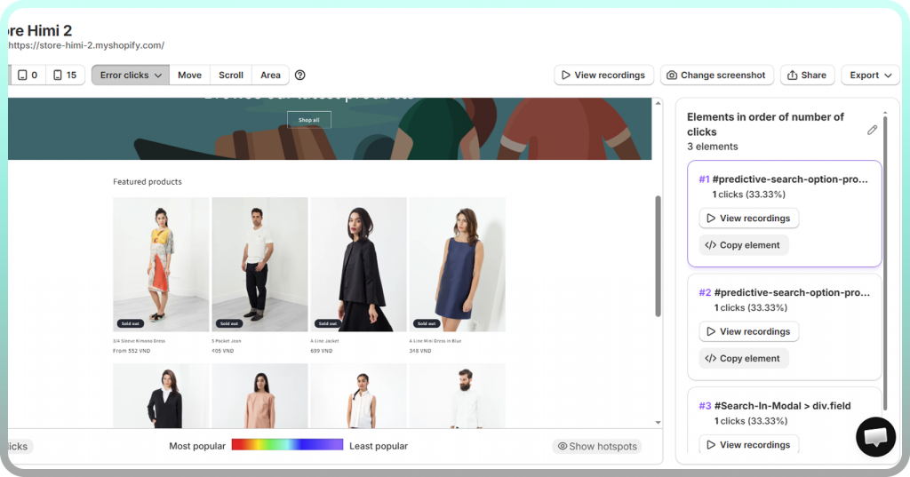Viewport: 910px width, 477px height.
Task: Copy element for #1 predictive-search entry
Action: (x=743, y=245)
